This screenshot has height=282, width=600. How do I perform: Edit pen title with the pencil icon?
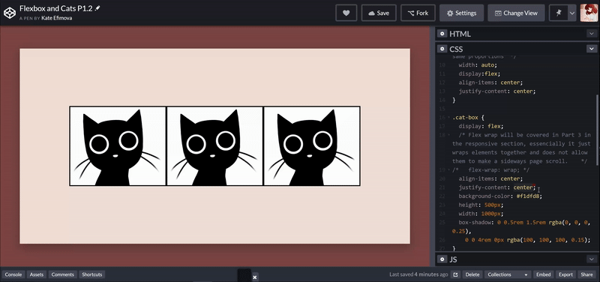coord(97,8)
